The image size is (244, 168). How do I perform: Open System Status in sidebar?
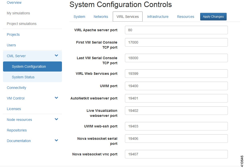[x=23, y=77]
